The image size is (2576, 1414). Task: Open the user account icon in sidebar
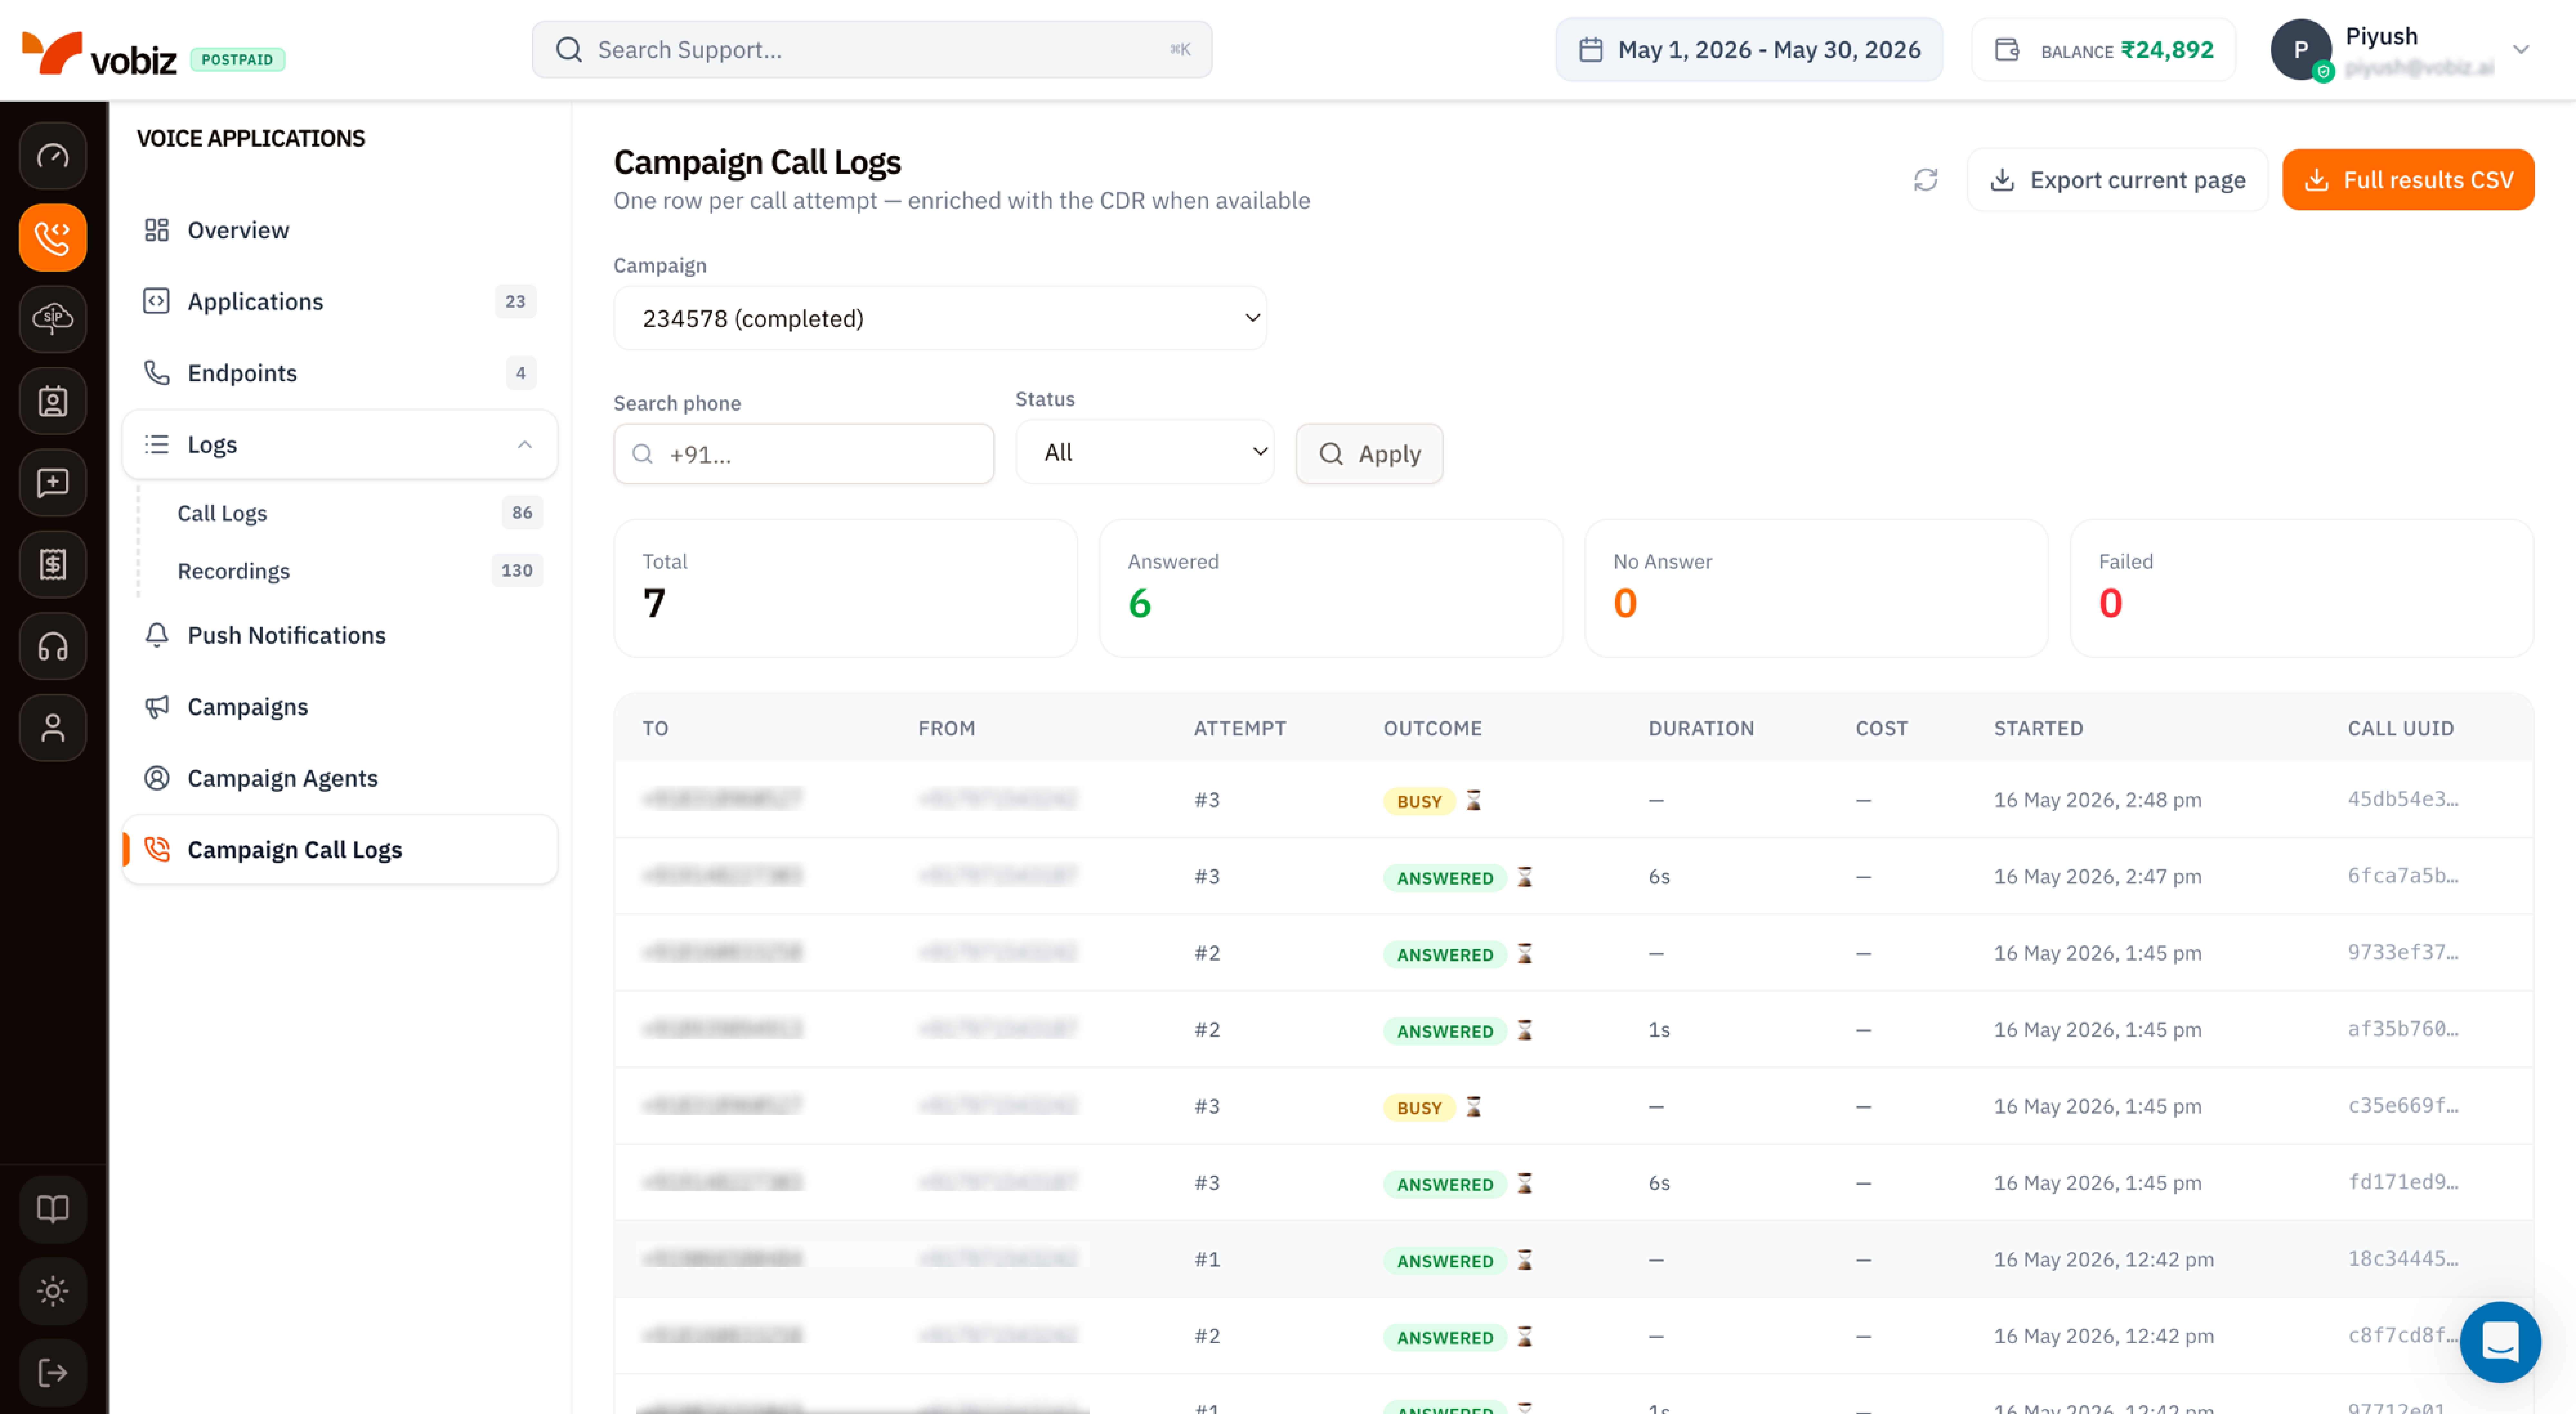[53, 728]
